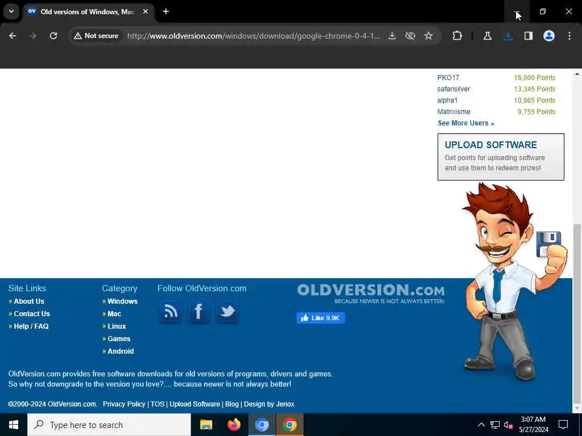Open user Matrixisme profile
This screenshot has height=436, width=582.
coord(454,112)
